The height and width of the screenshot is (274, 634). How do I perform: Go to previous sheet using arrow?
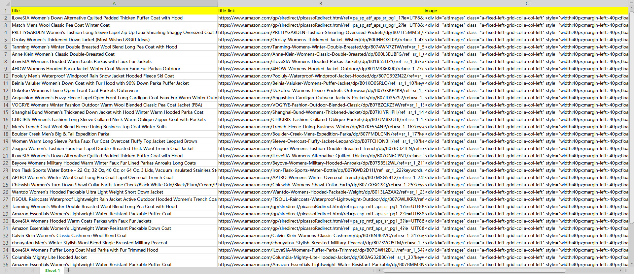tap(15, 270)
